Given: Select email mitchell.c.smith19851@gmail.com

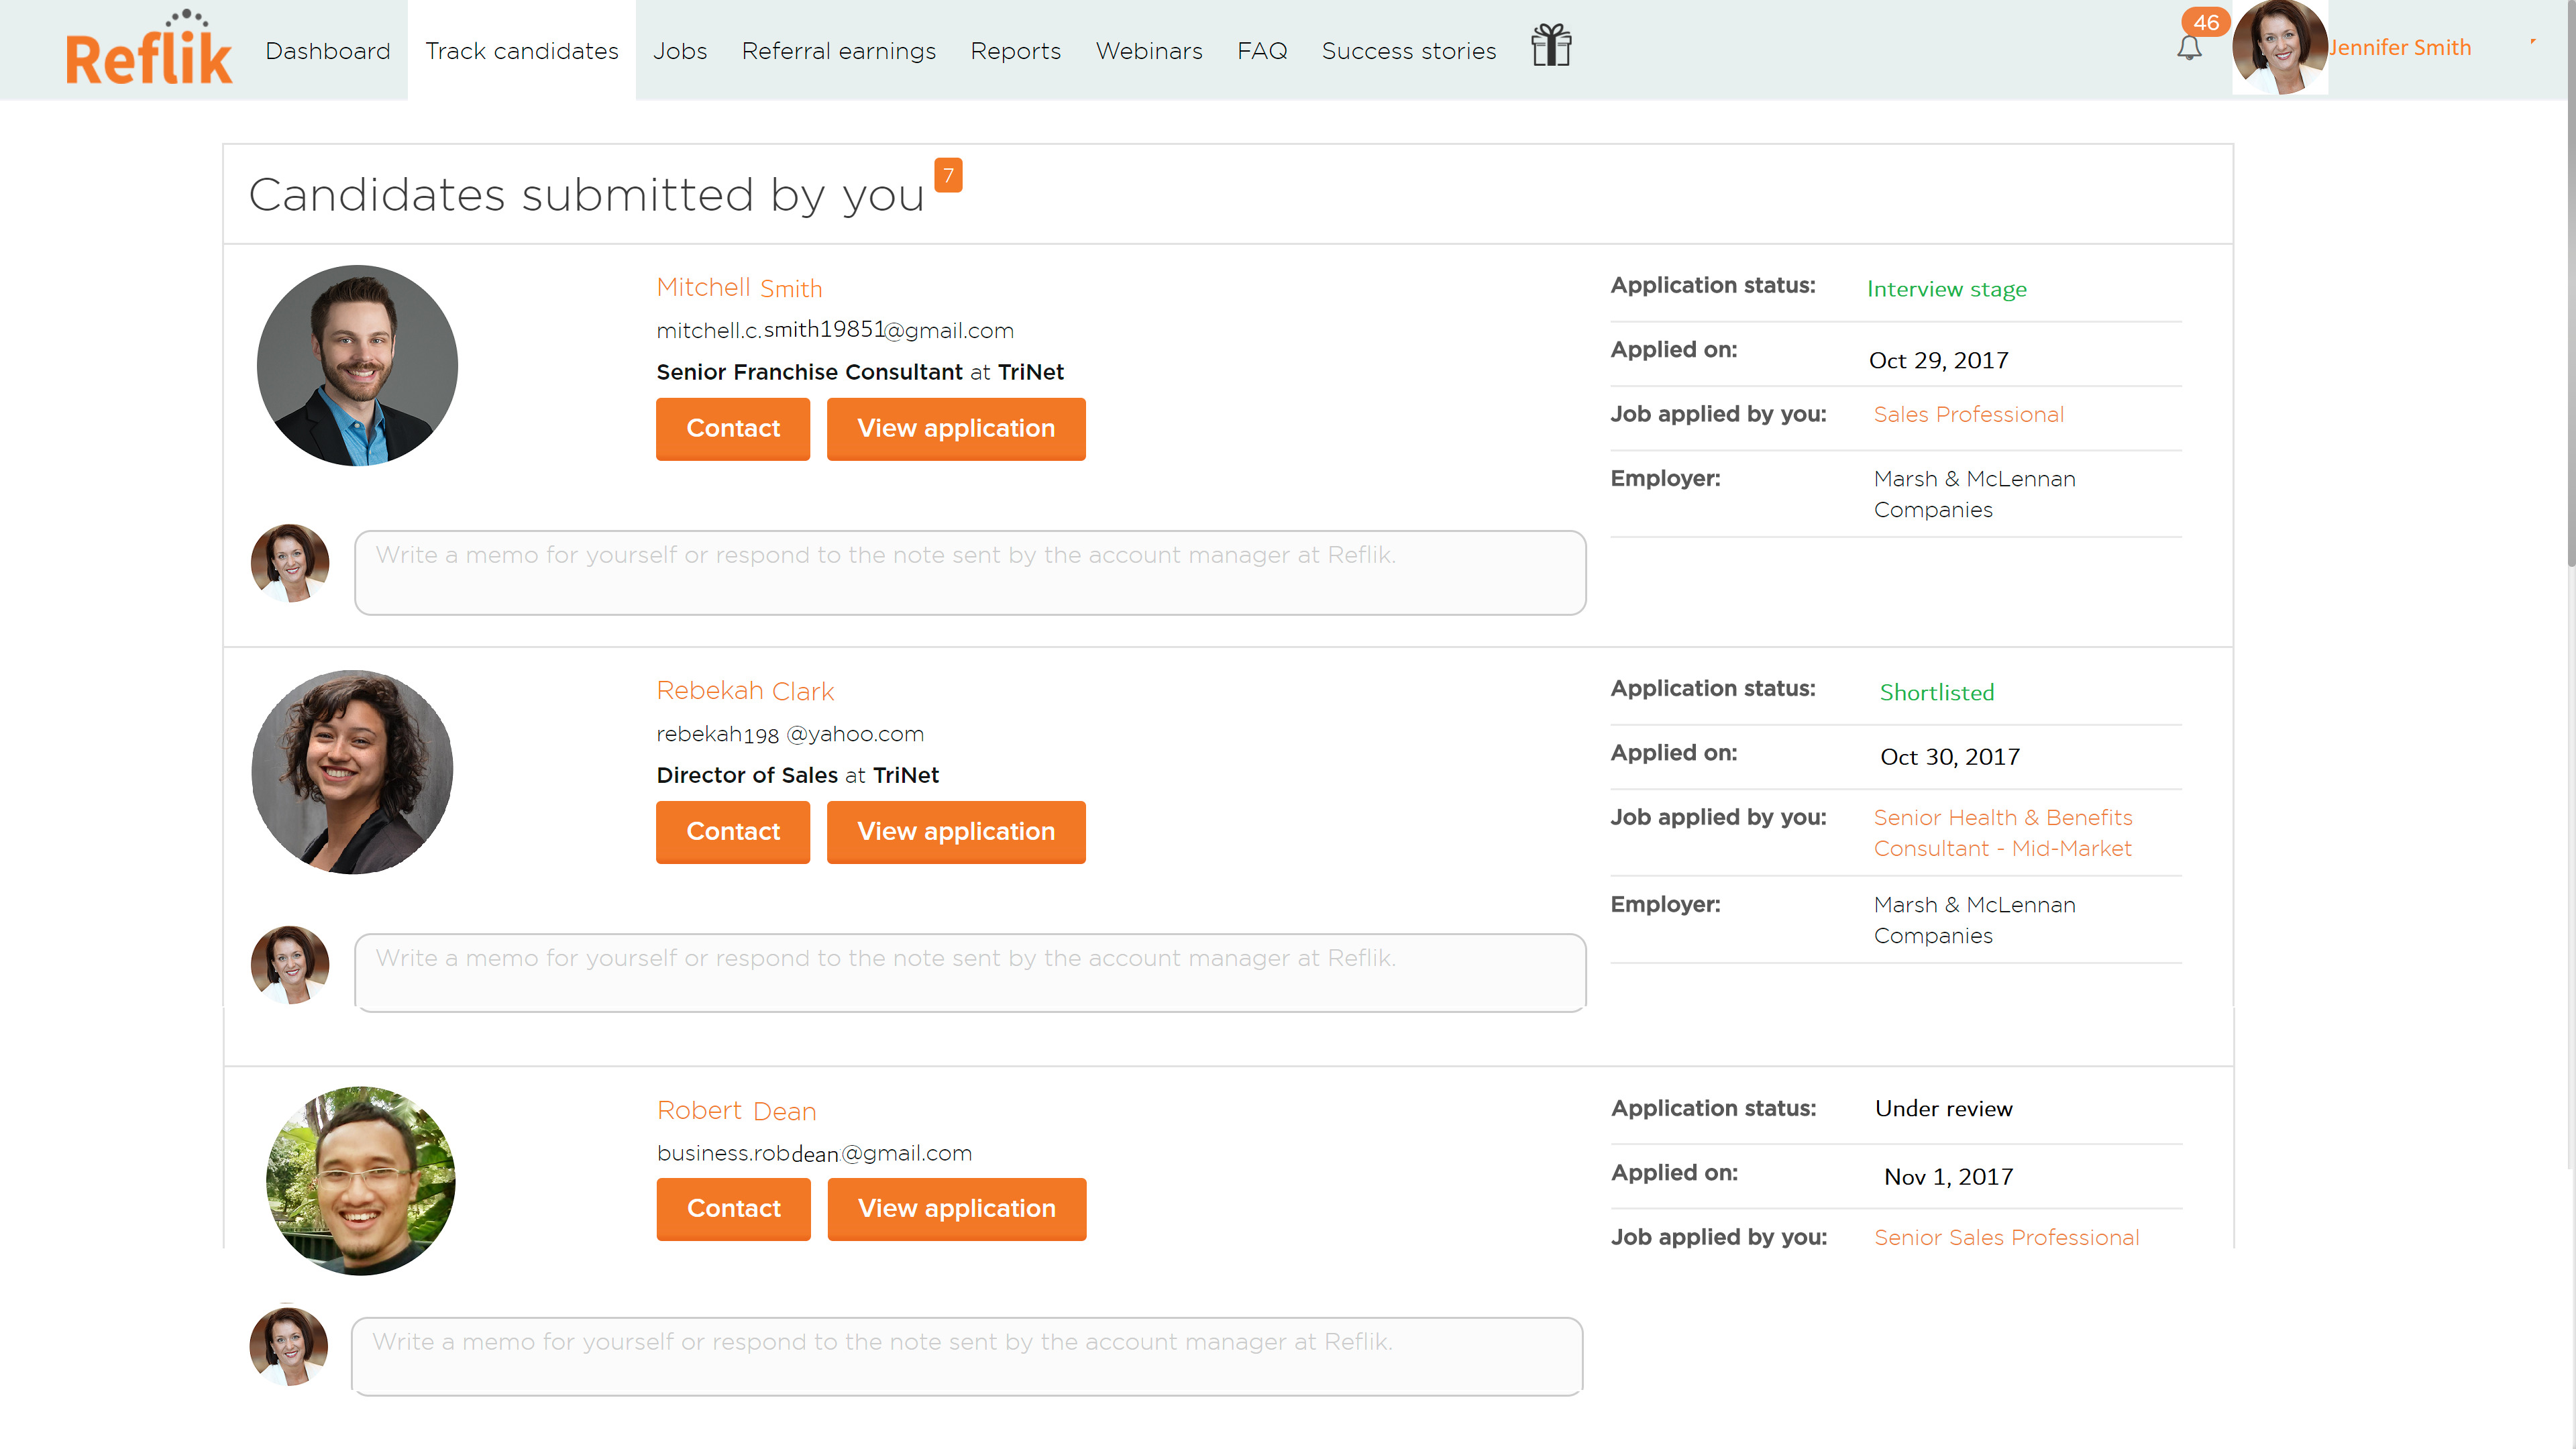Looking at the screenshot, I should coord(835,330).
